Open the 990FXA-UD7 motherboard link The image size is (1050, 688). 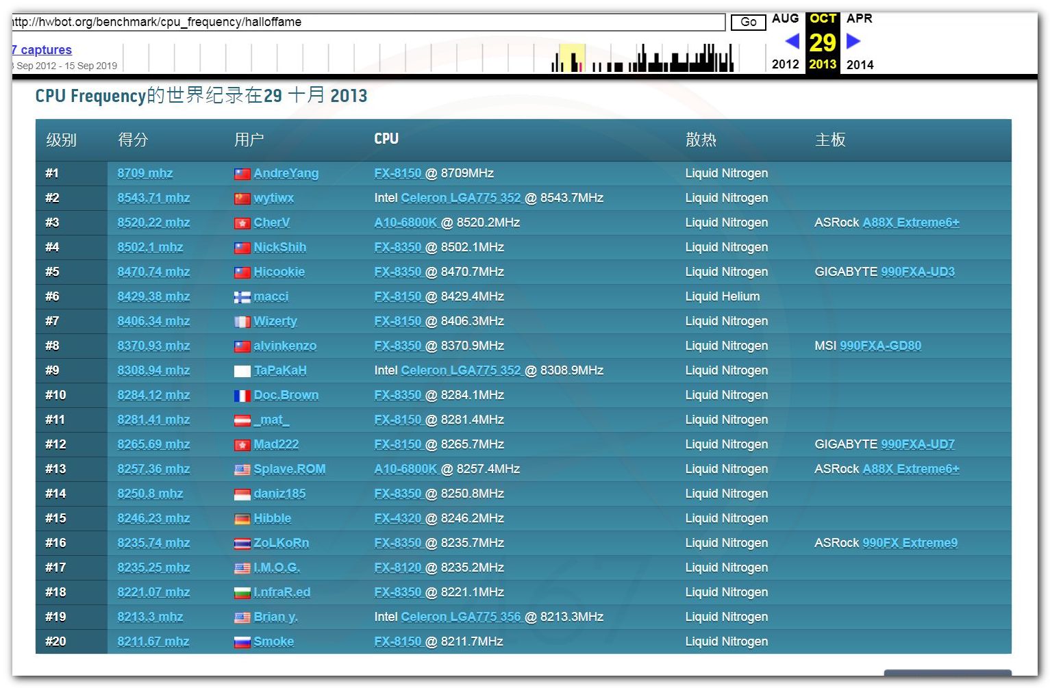click(x=918, y=444)
